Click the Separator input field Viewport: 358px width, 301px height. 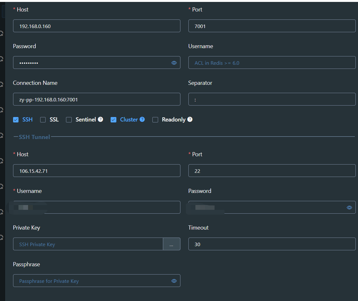(272, 99)
